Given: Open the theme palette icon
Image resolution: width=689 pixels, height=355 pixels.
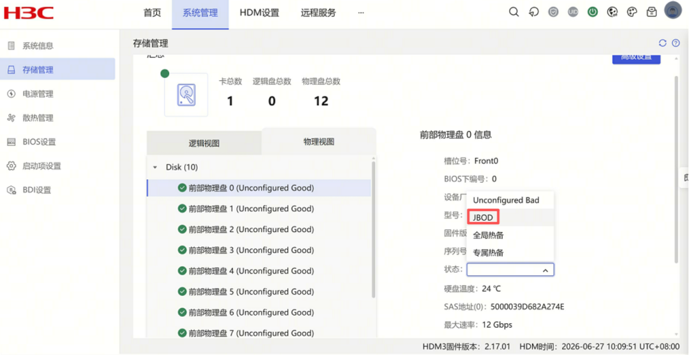Looking at the screenshot, I should 632,12.
